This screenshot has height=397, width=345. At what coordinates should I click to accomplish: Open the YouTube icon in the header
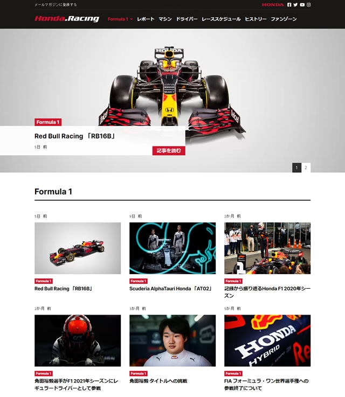coord(302,4)
